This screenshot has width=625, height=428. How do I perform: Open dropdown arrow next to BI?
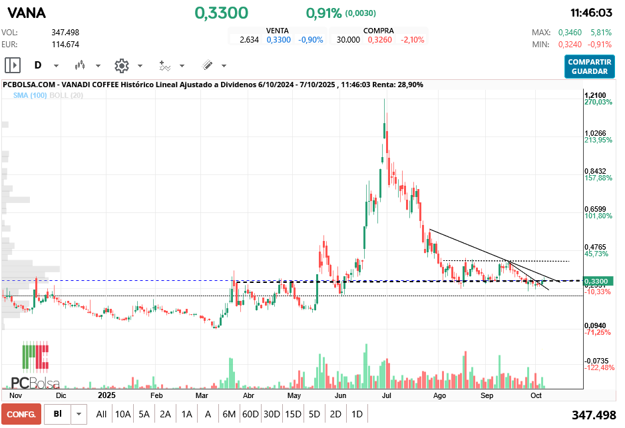click(x=79, y=414)
